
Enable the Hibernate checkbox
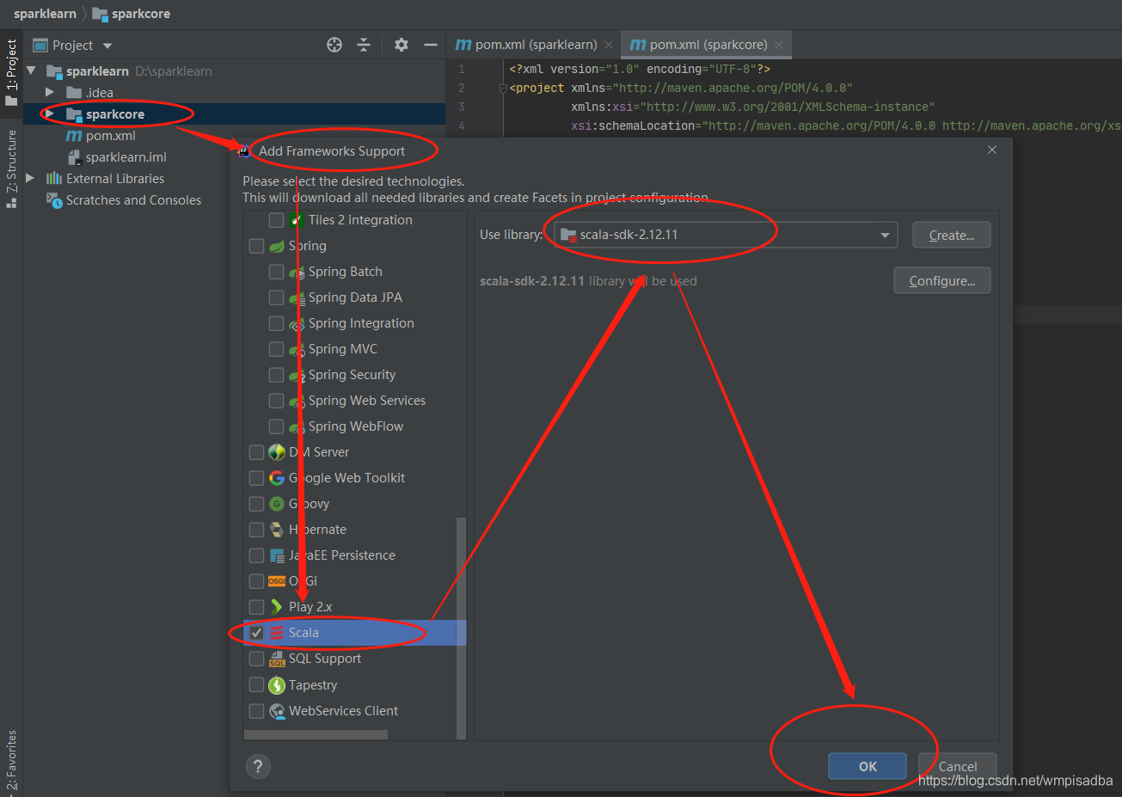[x=256, y=530]
